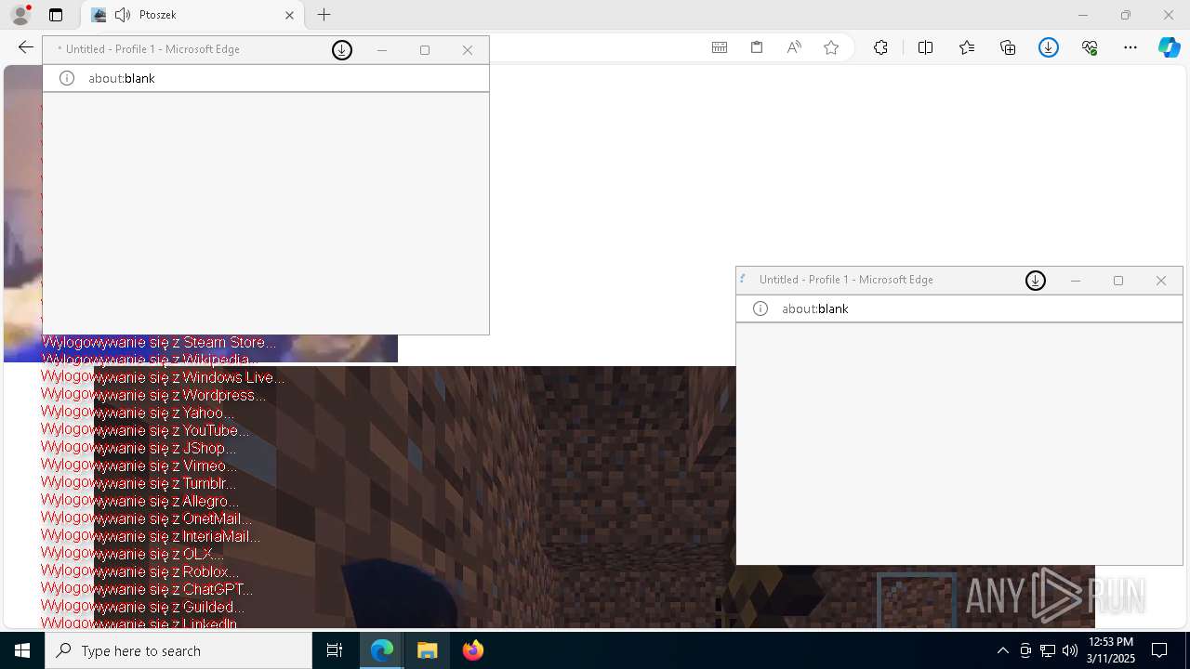Open the Windows Start menu

(x=22, y=650)
